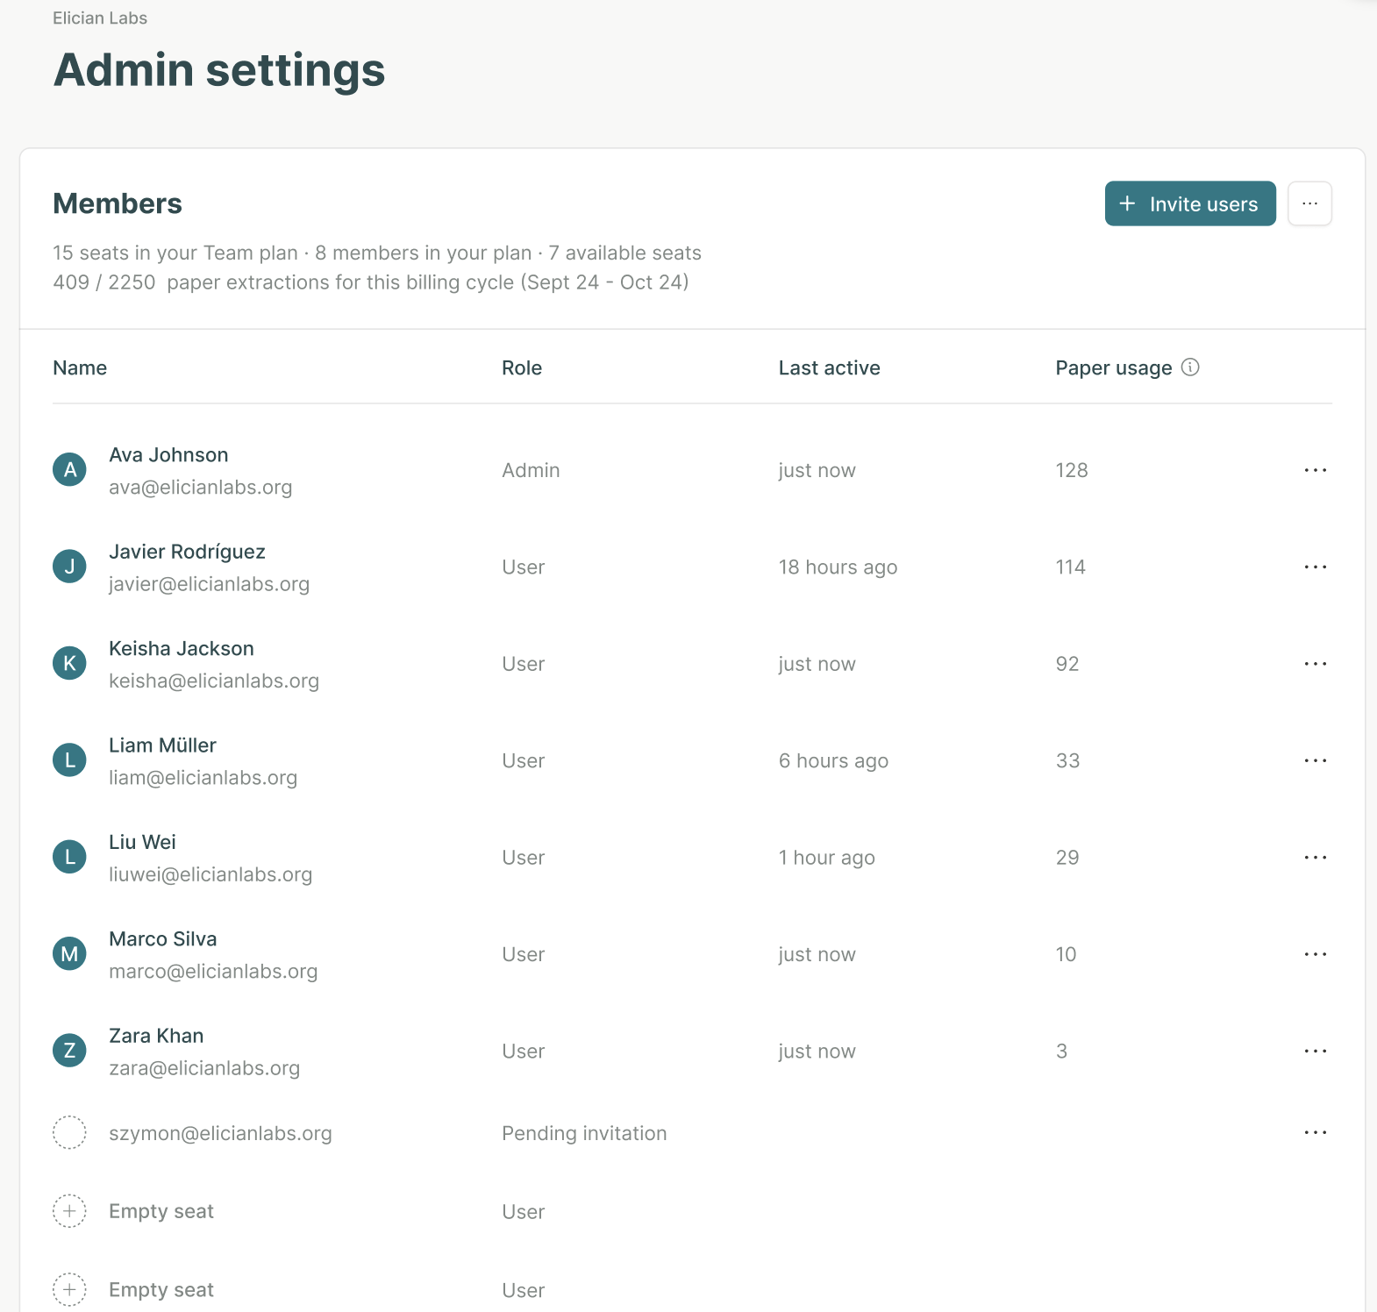1377x1312 pixels.
Task: Click the Pending invitation status
Action: tap(584, 1134)
